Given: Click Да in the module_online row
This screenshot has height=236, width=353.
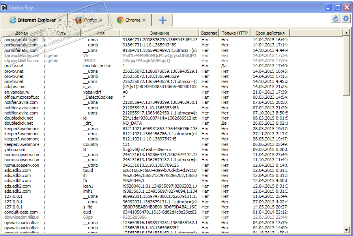Looking at the screenshot, I should tap(224, 66).
